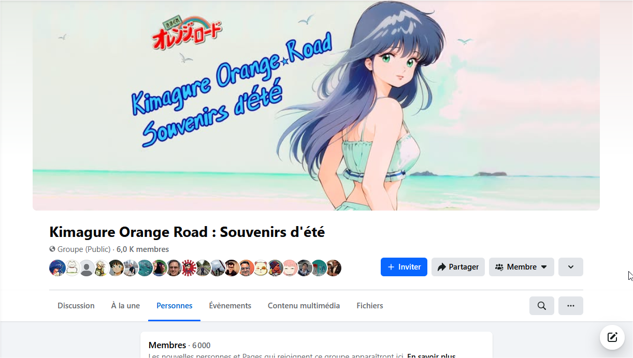Open the first blue-haired member avatar

[x=57, y=268]
